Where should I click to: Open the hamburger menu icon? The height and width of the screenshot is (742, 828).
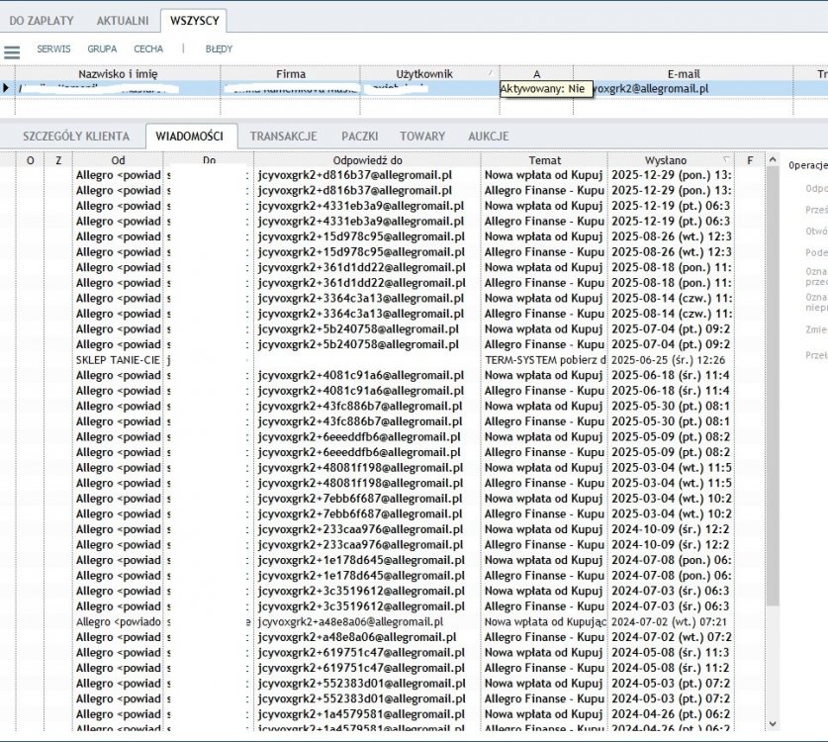click(12, 51)
